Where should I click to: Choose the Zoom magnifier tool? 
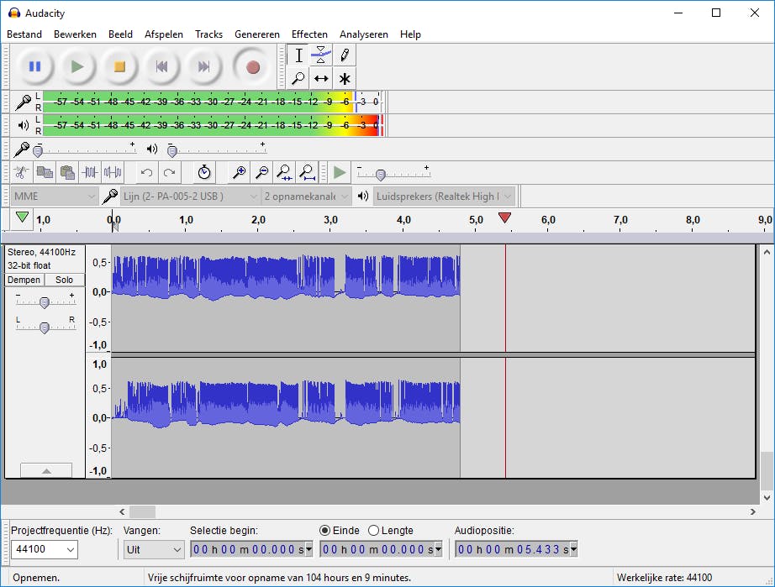click(x=298, y=78)
